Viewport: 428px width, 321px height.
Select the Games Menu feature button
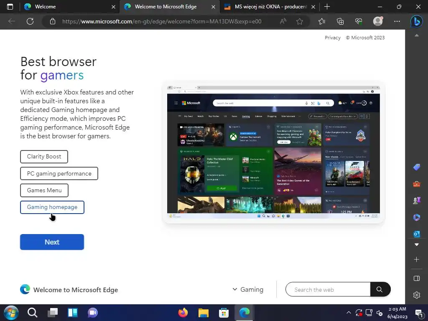pyautogui.click(x=44, y=190)
